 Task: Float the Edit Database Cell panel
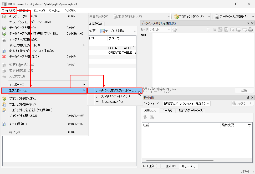pos(248,23)
